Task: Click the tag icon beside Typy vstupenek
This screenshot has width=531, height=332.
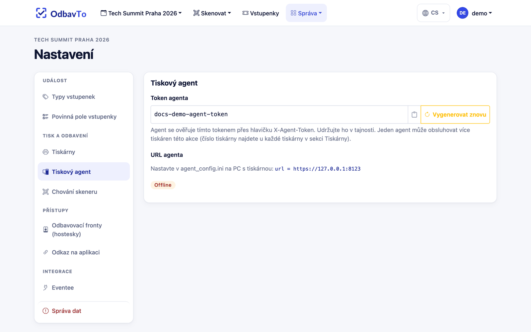Action: coord(45,97)
